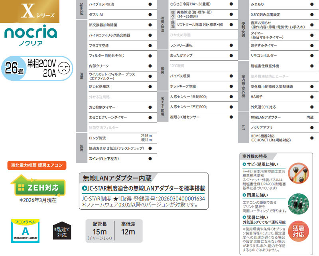Click the ZEH対応 green house icon
The height and width of the screenshot is (256, 319).
[39, 186]
